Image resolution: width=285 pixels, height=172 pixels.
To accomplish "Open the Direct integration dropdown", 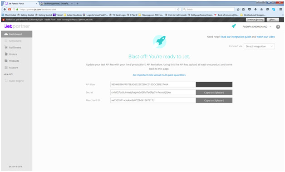I will point(259,46).
